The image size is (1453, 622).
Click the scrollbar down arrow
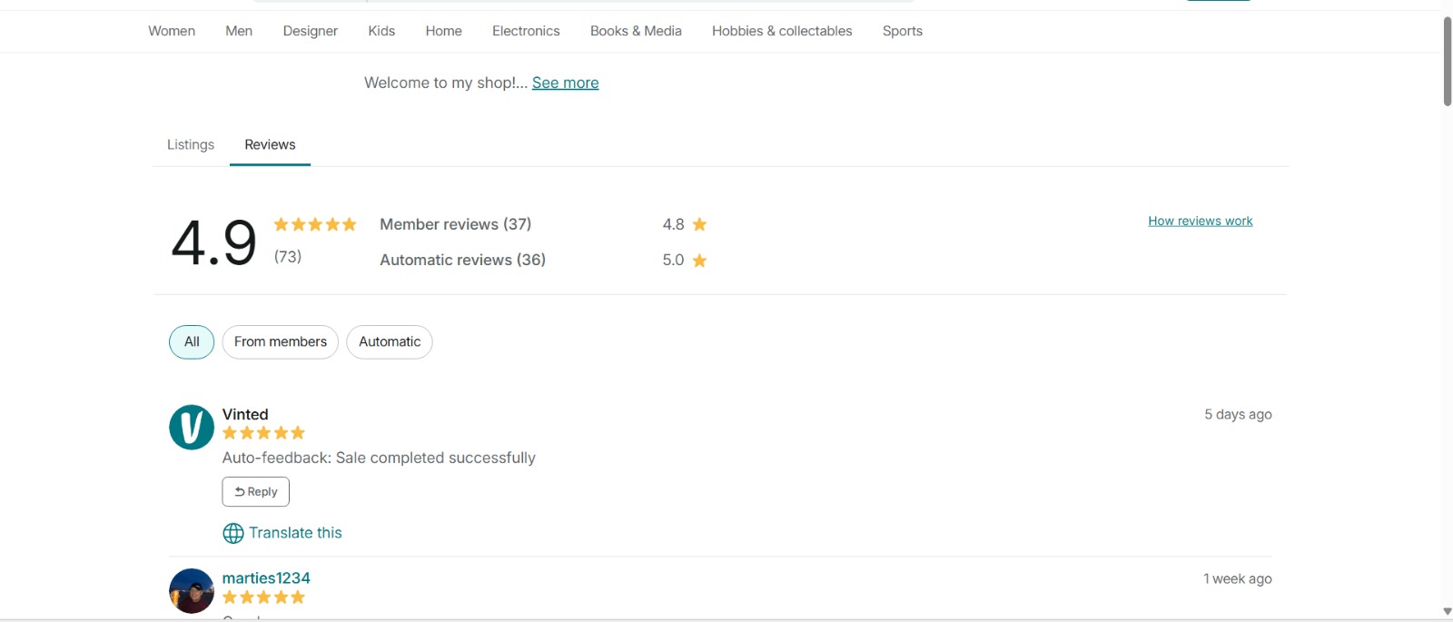click(1448, 611)
